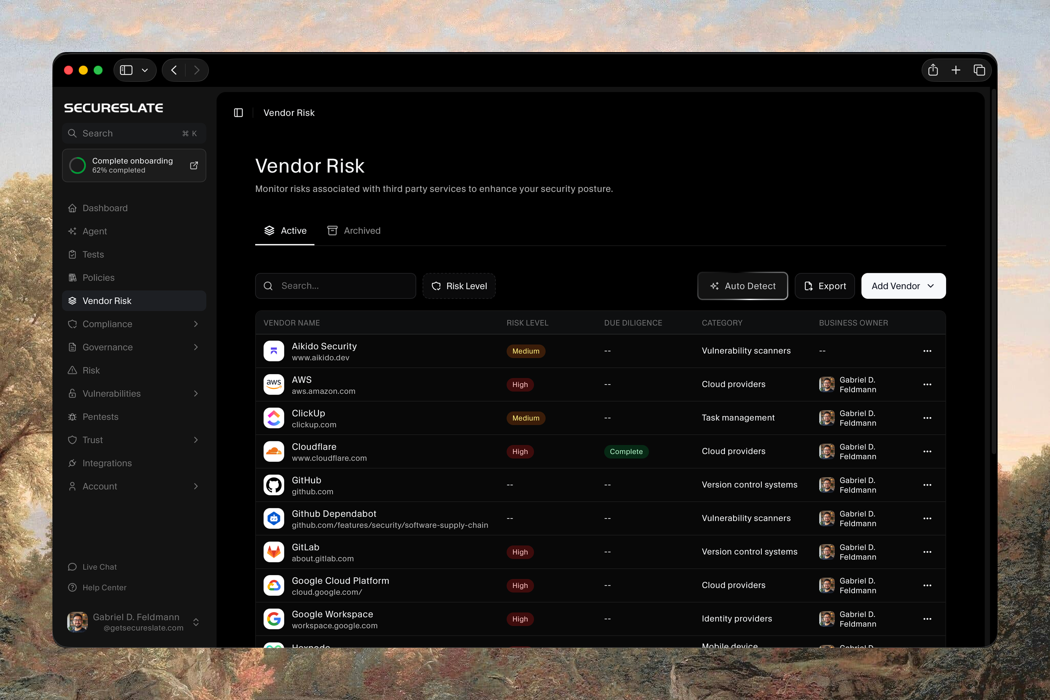
Task: Open Agent in the sidebar
Action: (134, 231)
